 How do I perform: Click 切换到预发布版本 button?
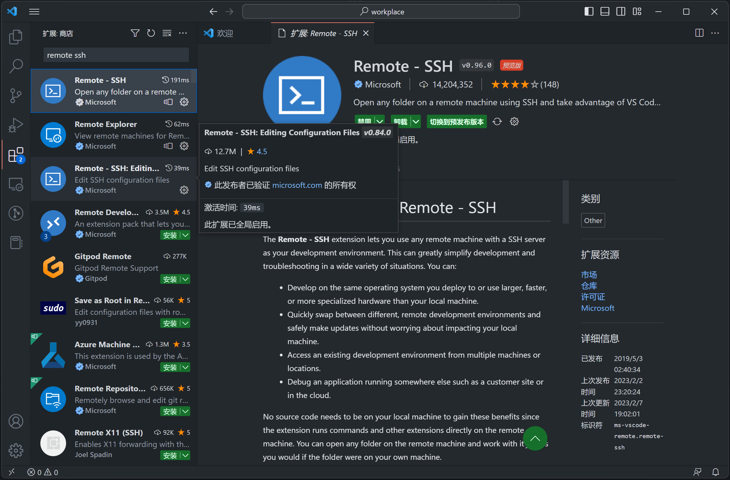(456, 121)
